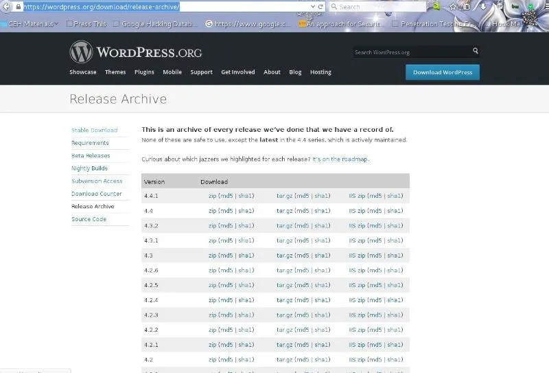Open the Support menu item
Screen dimensions: 549x373
[201, 72]
